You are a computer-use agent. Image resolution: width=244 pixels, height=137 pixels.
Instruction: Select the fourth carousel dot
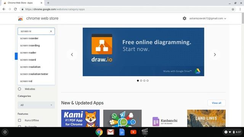click(148, 81)
